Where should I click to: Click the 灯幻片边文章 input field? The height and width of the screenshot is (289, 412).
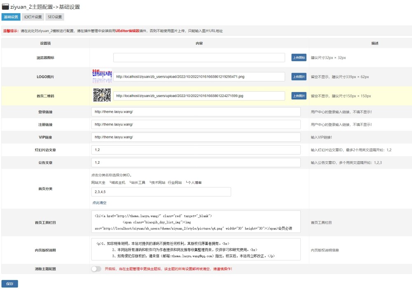[x=196, y=150]
